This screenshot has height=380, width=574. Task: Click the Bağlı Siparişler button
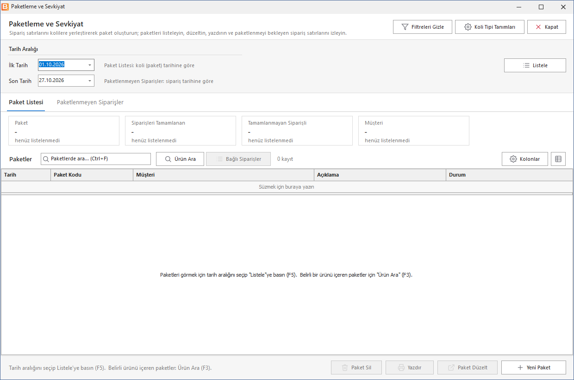tap(238, 159)
